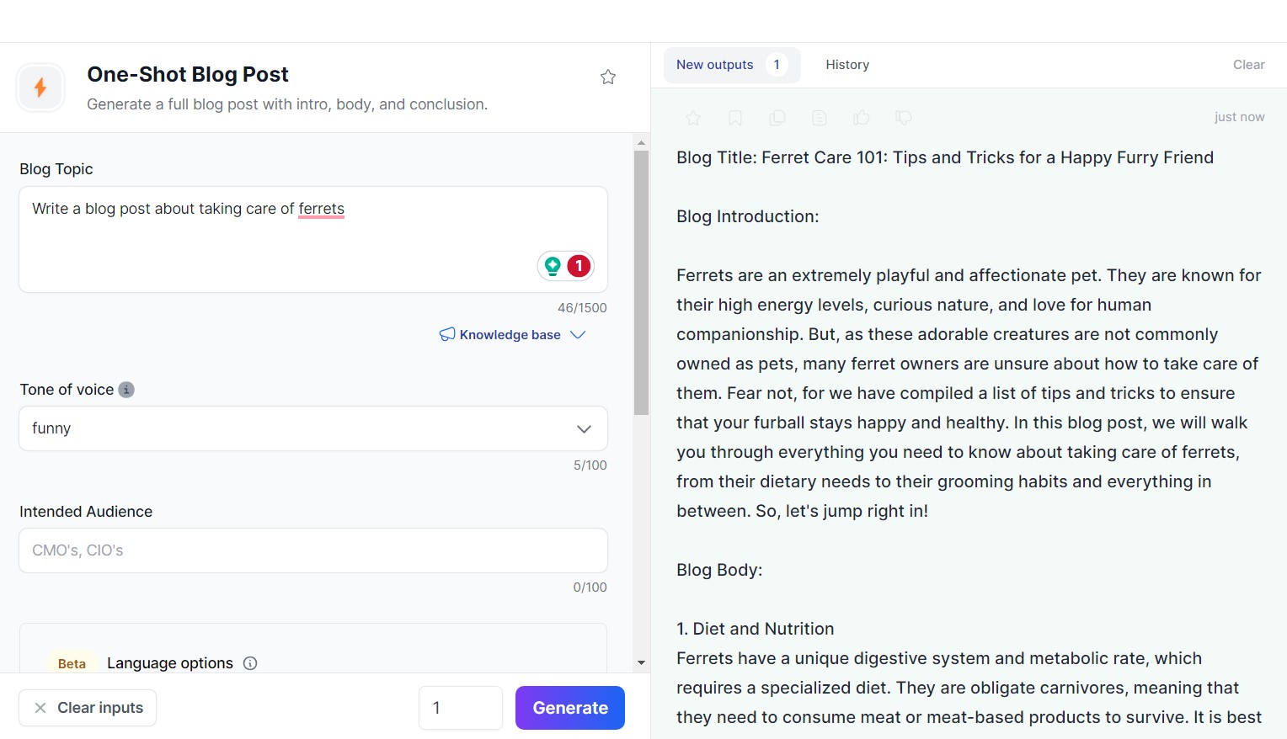Click the Blog Title line in output
The height and width of the screenshot is (739, 1287).
(945, 157)
